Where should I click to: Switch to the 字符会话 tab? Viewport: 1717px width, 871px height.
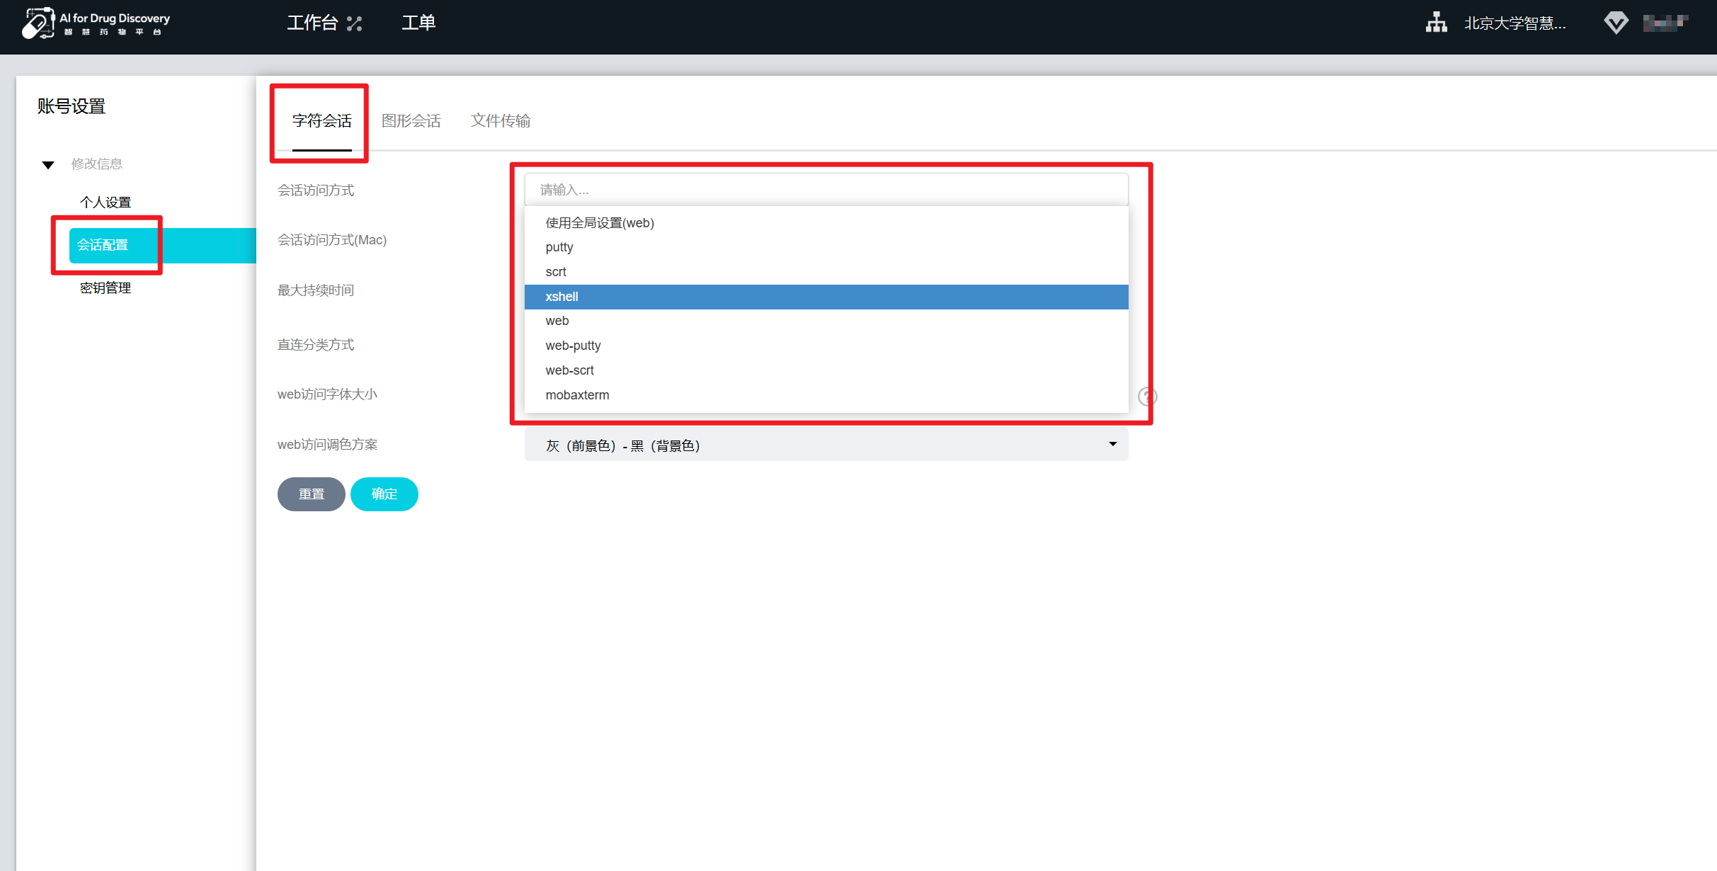[322, 121]
